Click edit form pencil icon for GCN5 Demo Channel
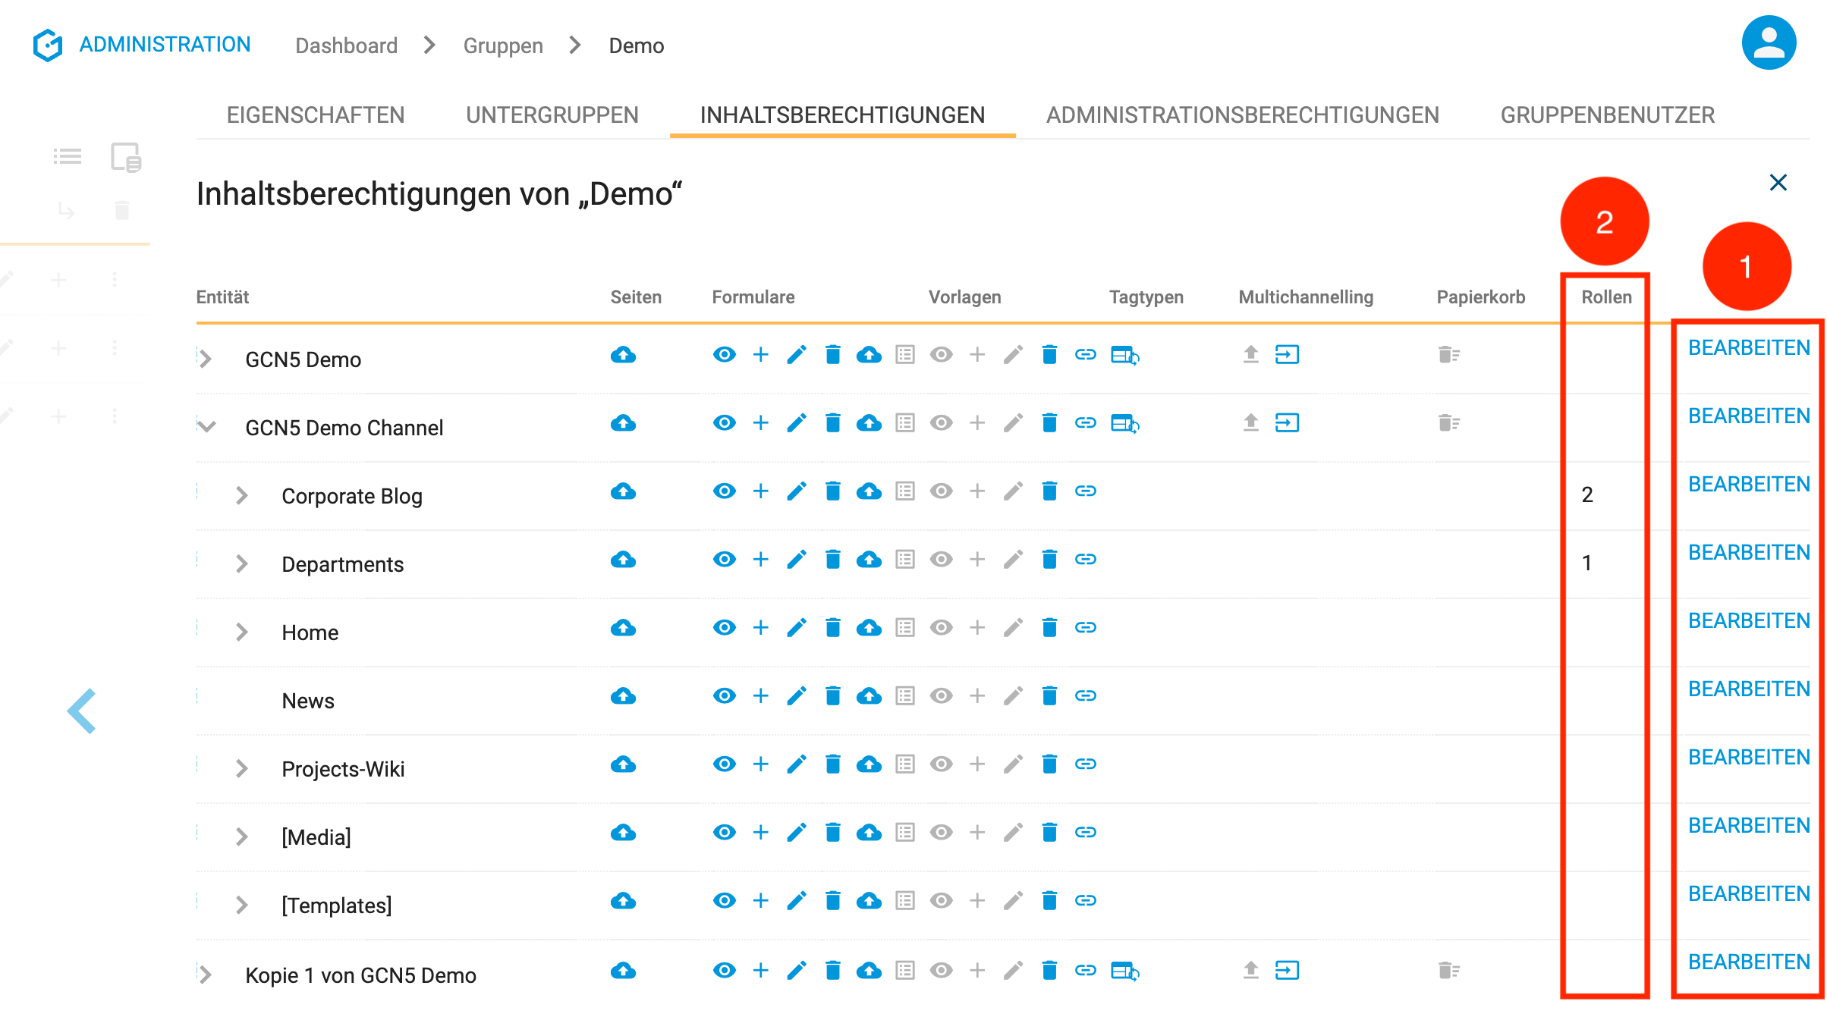Image resolution: width=1827 pixels, height=1017 pixels. coord(797,423)
